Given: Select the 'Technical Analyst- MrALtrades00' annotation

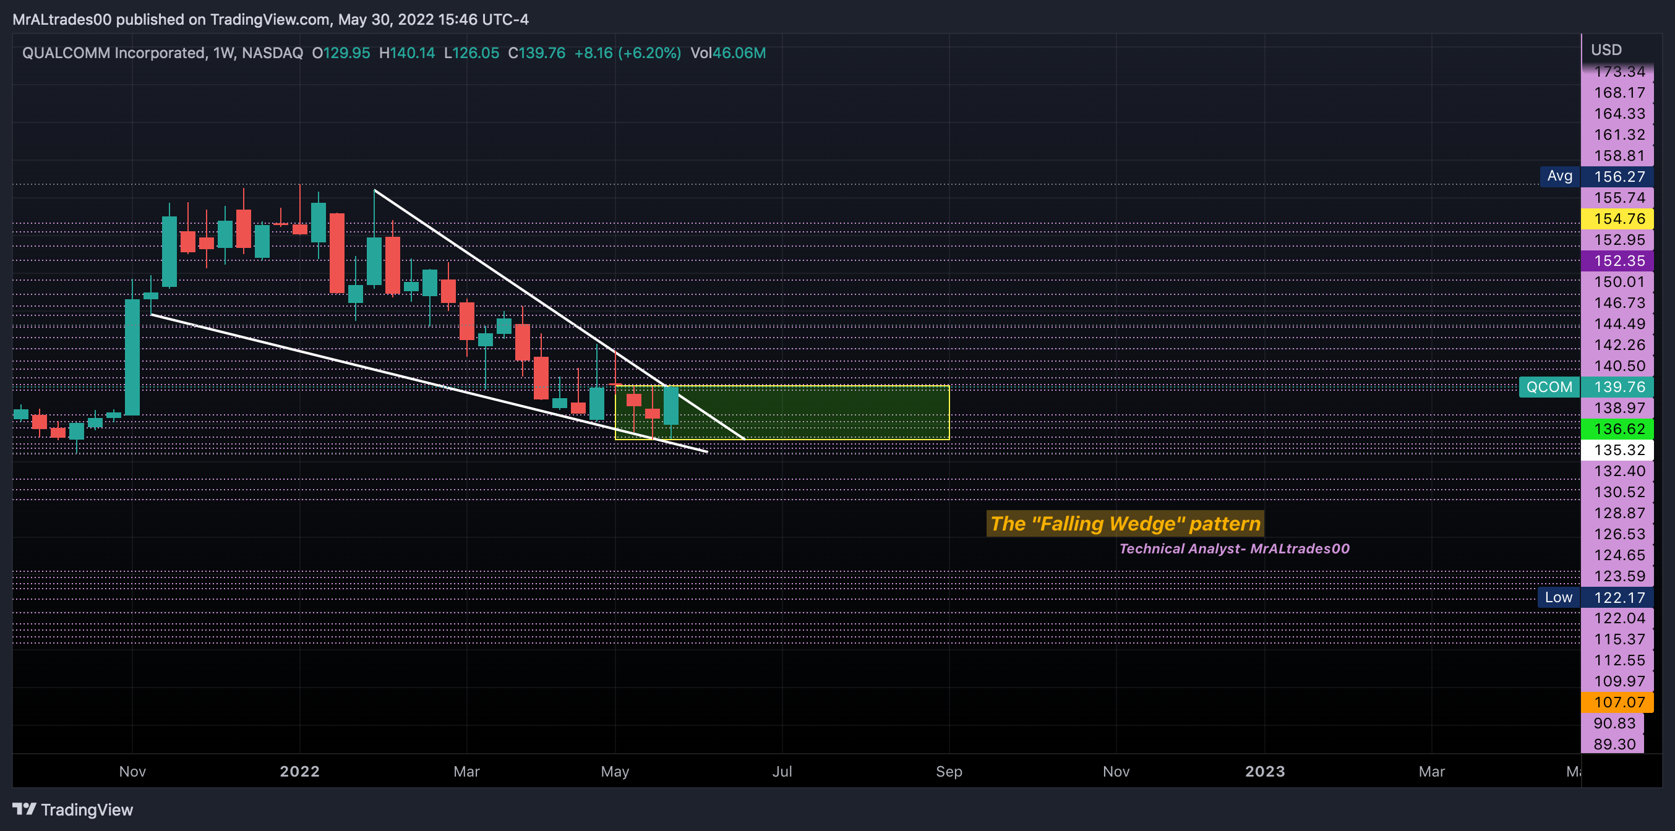Looking at the screenshot, I should 1234,548.
